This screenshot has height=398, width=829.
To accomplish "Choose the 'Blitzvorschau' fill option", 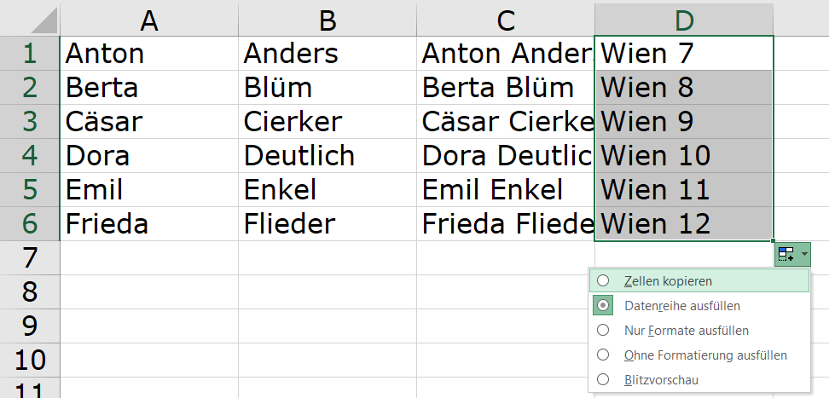I will point(604,379).
